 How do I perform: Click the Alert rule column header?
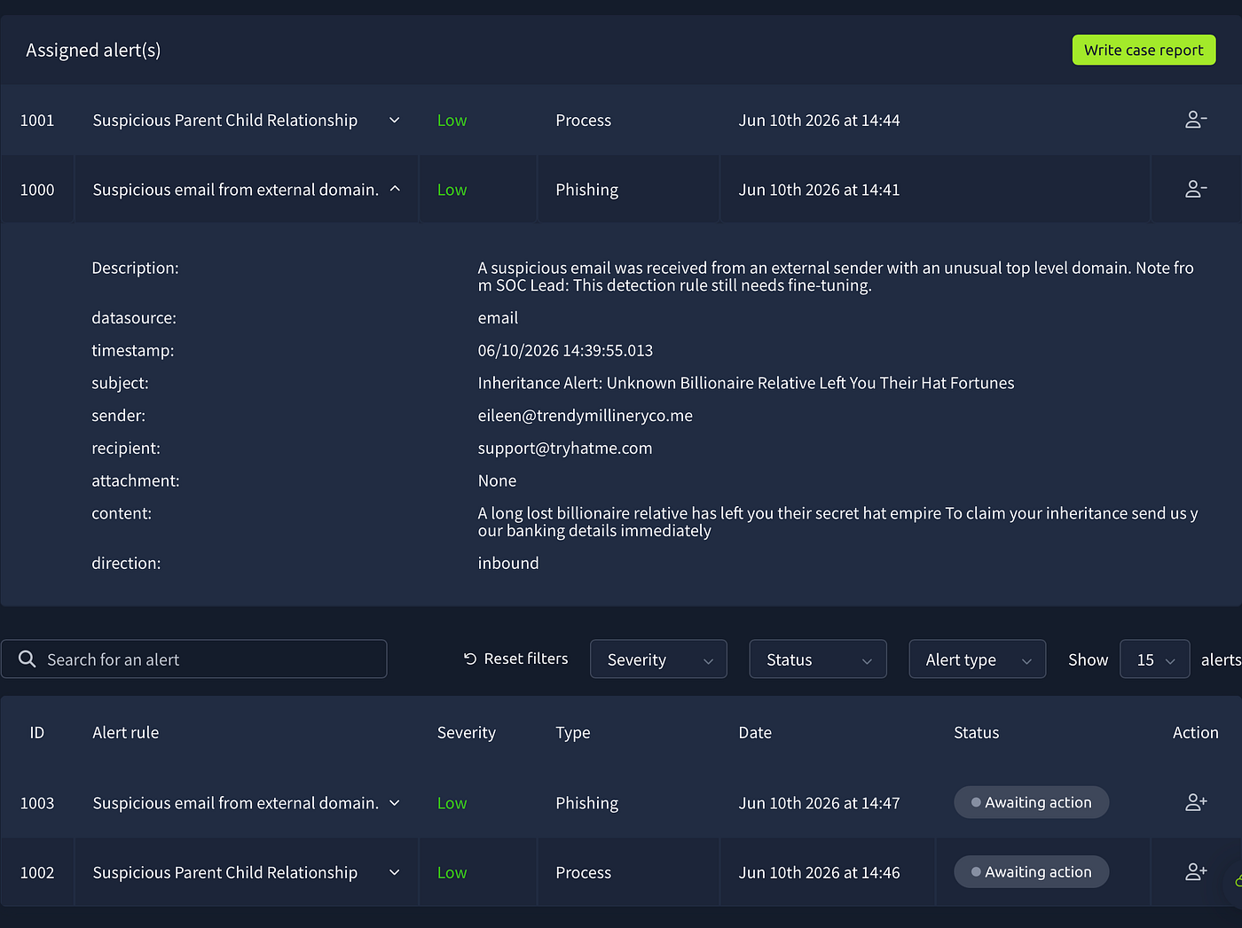125,732
